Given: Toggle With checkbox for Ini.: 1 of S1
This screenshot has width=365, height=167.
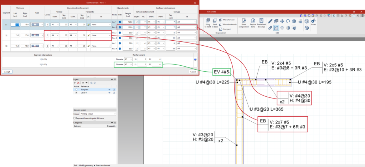Looking at the screenshot, I should [120, 22].
